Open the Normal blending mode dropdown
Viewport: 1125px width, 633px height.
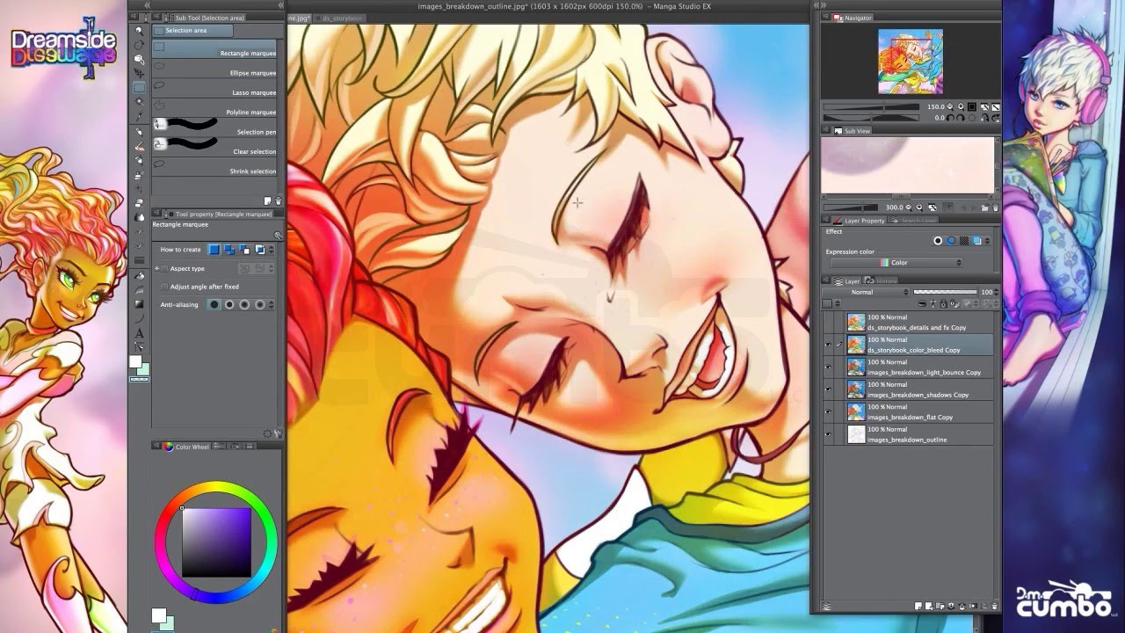pos(866,292)
